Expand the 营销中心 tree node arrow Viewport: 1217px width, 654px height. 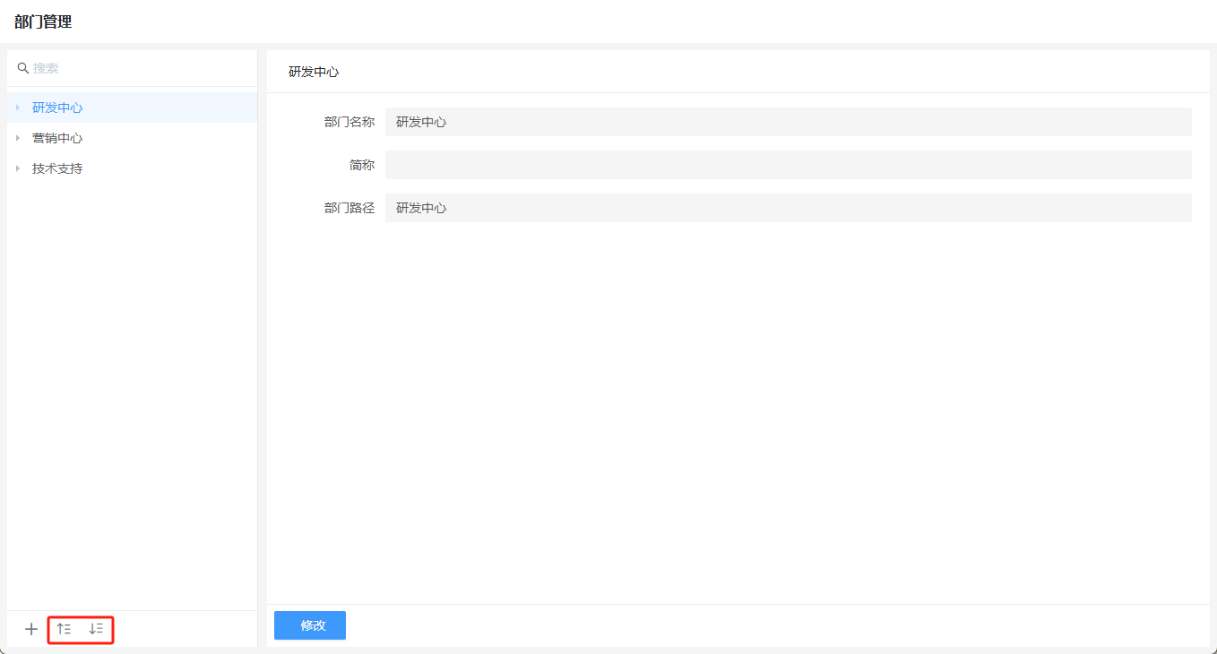(17, 138)
